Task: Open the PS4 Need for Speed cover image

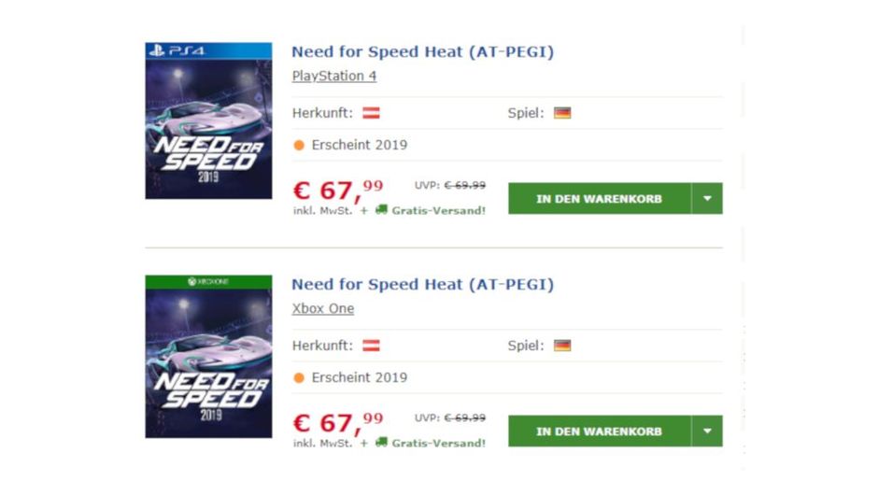Action: coord(208,120)
